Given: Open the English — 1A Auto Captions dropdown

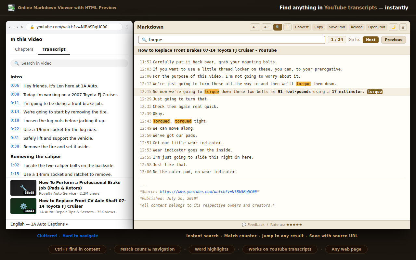Looking at the screenshot, I should 39,224.
